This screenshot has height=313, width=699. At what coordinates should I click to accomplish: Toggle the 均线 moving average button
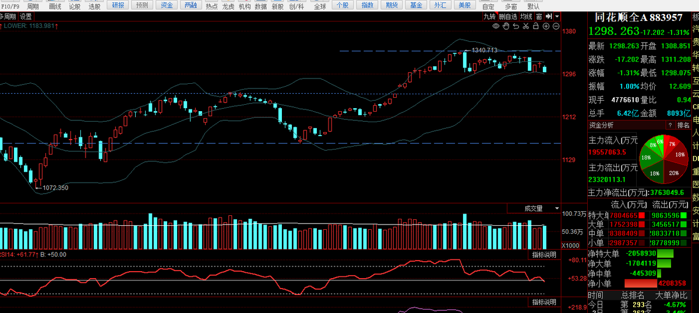point(527,17)
